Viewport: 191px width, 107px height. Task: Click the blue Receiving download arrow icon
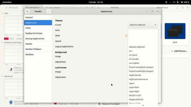(x=11, y=103)
